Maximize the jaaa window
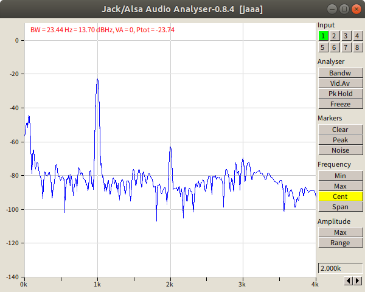The image size is (365, 292). [344, 9]
